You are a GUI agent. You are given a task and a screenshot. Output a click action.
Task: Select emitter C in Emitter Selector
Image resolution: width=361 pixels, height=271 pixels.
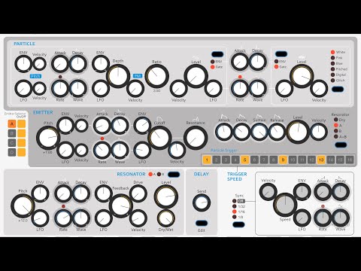coord(12,143)
